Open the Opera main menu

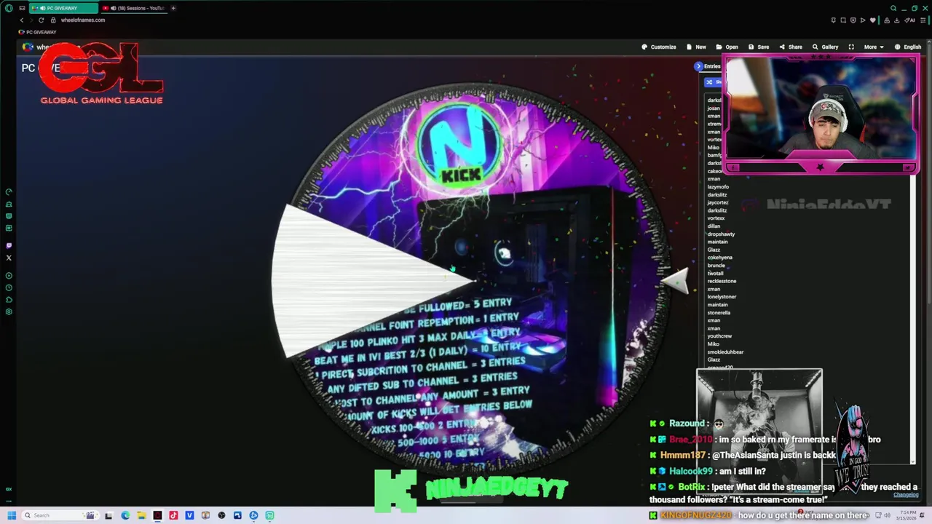click(x=9, y=8)
